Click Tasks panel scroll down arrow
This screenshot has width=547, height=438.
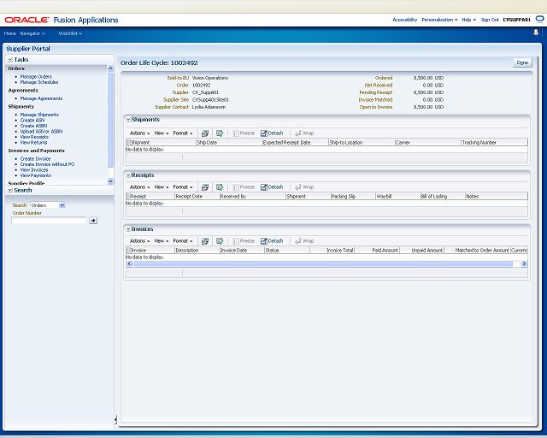tap(110, 181)
